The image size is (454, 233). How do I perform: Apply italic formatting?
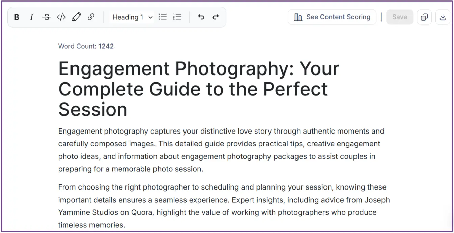point(31,17)
